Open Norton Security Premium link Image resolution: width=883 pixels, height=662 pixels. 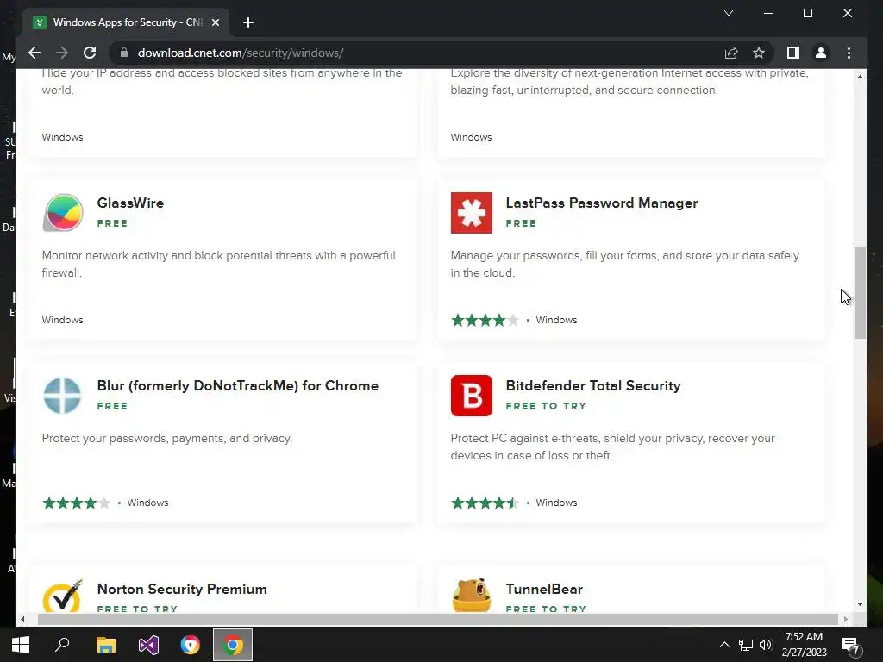[182, 589]
